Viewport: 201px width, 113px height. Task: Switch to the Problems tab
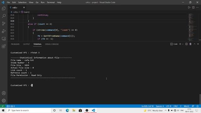click(x=15, y=44)
